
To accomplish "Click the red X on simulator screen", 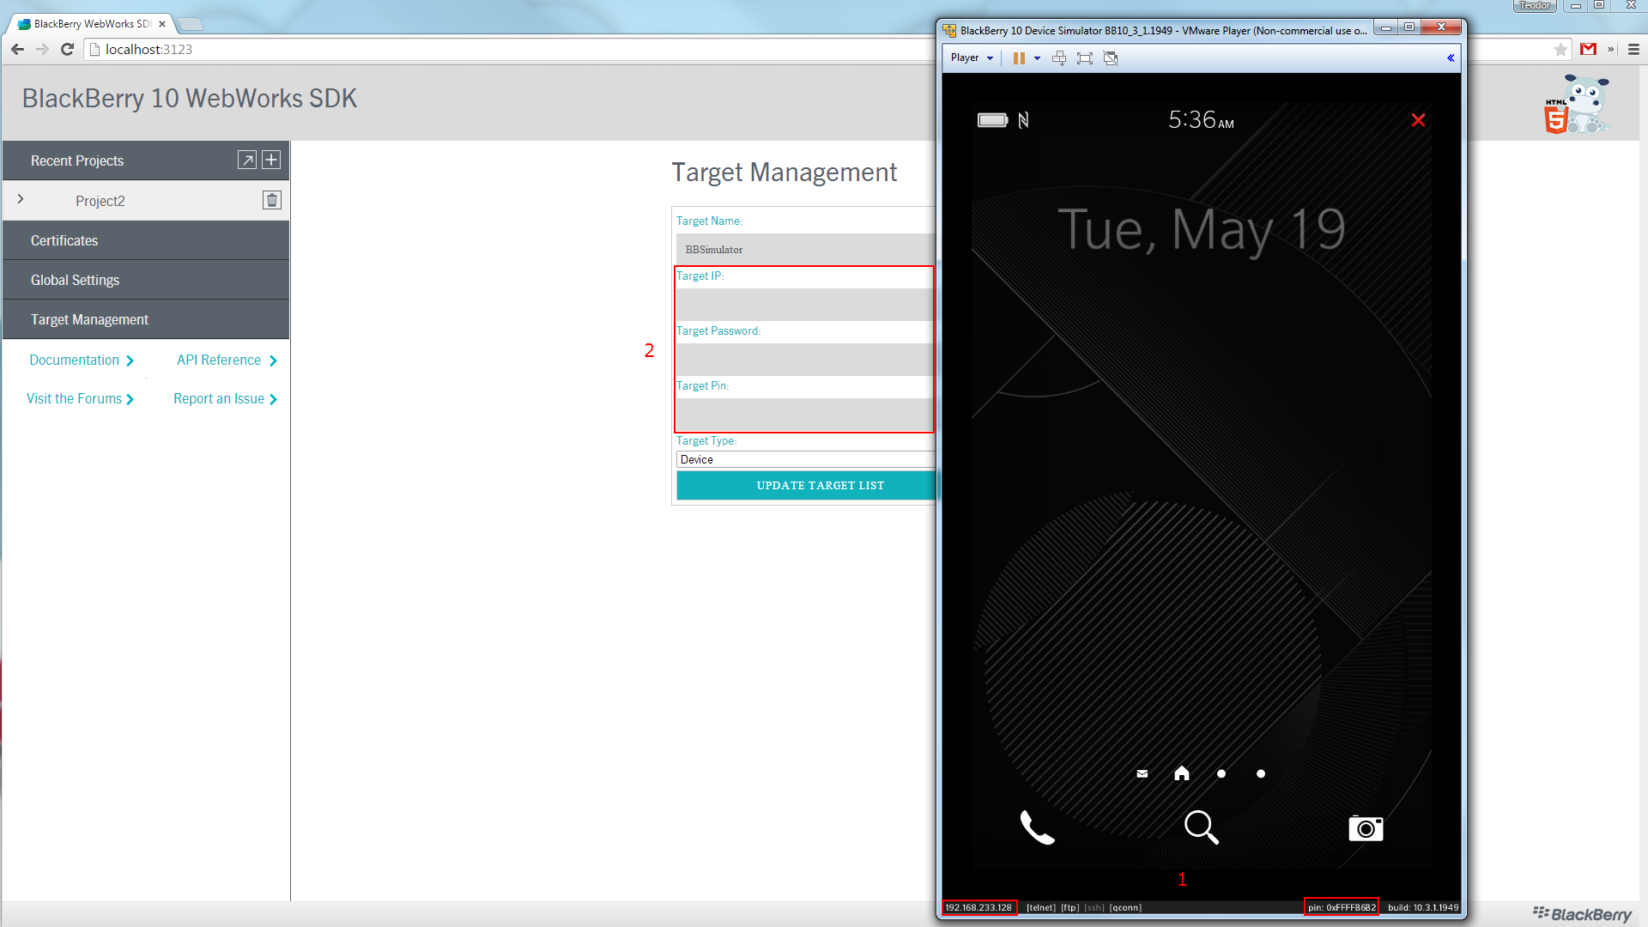I will (x=1418, y=120).
